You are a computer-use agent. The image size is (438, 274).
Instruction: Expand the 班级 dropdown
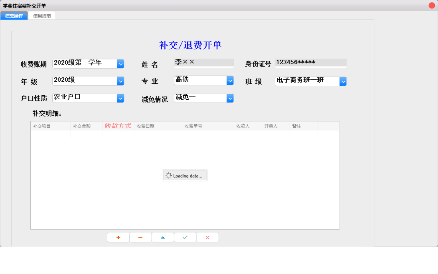(343, 81)
